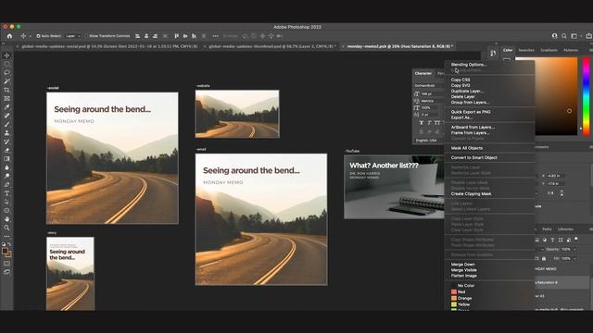Click the email artboard road image
The width and height of the screenshot is (593, 333).
pos(261,219)
